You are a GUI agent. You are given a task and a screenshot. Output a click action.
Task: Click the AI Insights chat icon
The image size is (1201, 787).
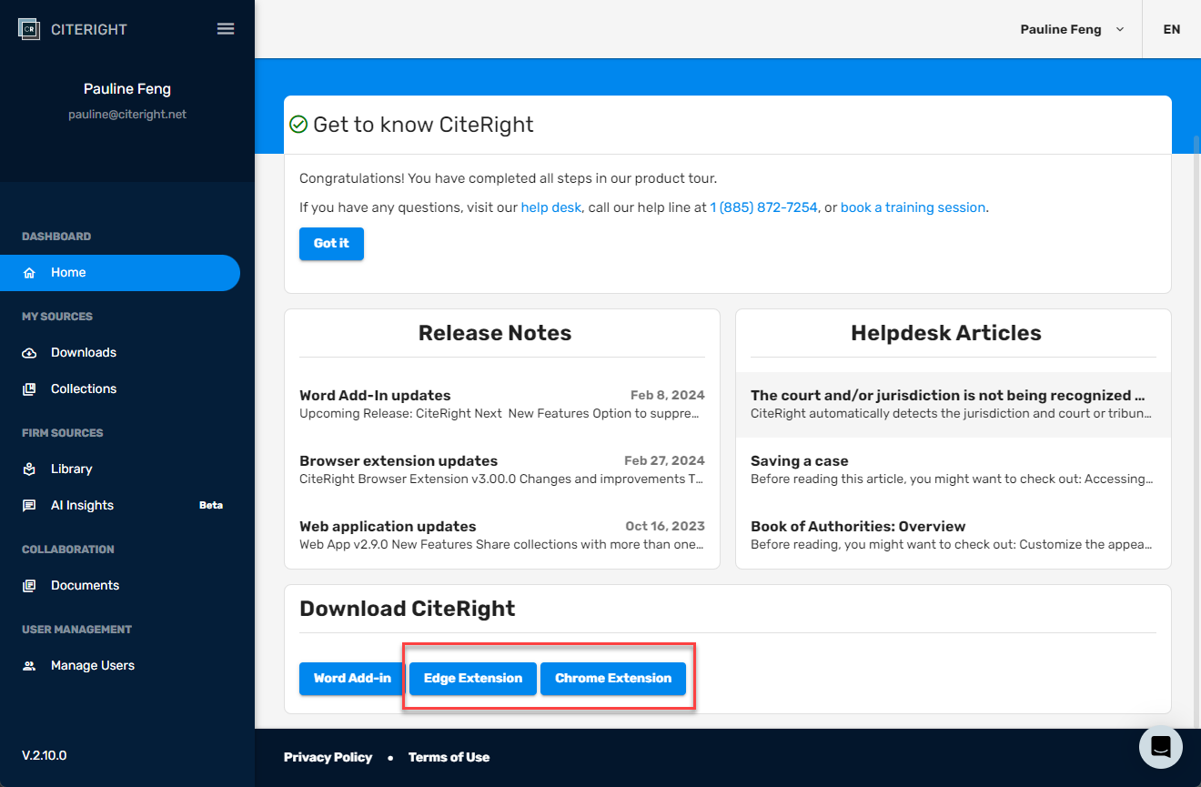pos(29,506)
